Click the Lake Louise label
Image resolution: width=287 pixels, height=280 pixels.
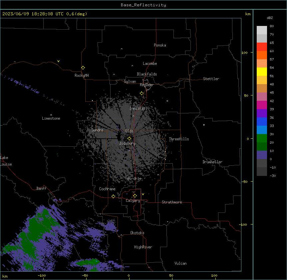6,161
